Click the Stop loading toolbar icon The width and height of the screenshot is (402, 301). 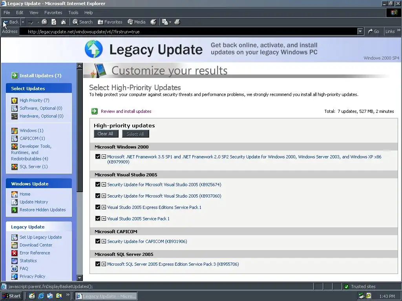click(45, 22)
